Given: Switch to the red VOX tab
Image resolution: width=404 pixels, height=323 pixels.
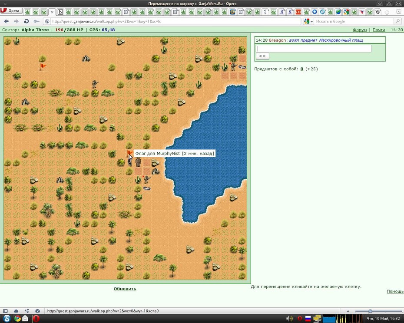Looking at the screenshot, I should tap(298, 12).
